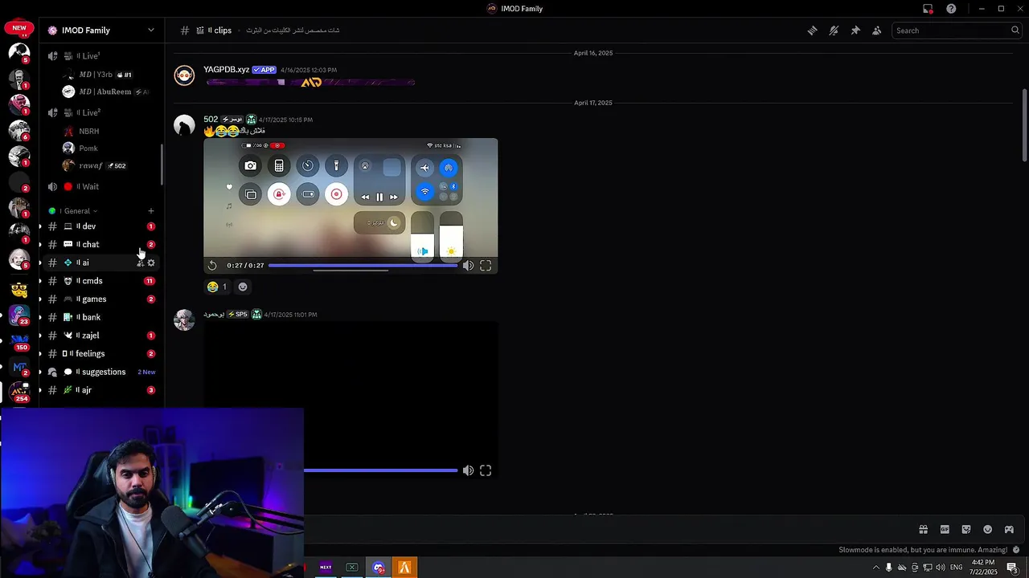Screen dimensions: 1029x578
Task: Open the cmds channel
Action: (100, 281)
